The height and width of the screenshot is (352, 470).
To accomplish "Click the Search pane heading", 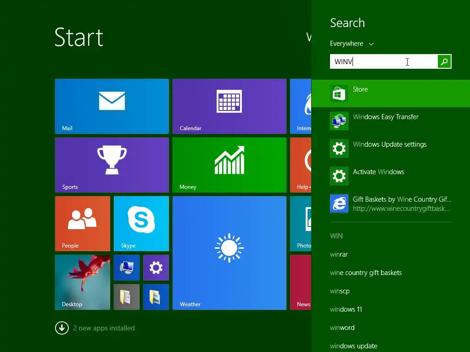I will (x=347, y=23).
